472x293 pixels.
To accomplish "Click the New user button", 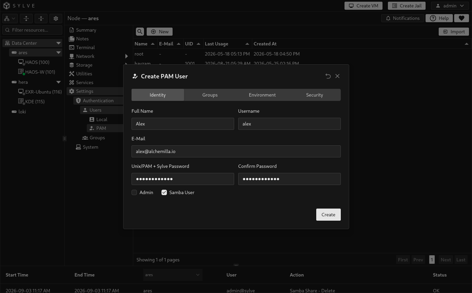I will (x=159, y=32).
